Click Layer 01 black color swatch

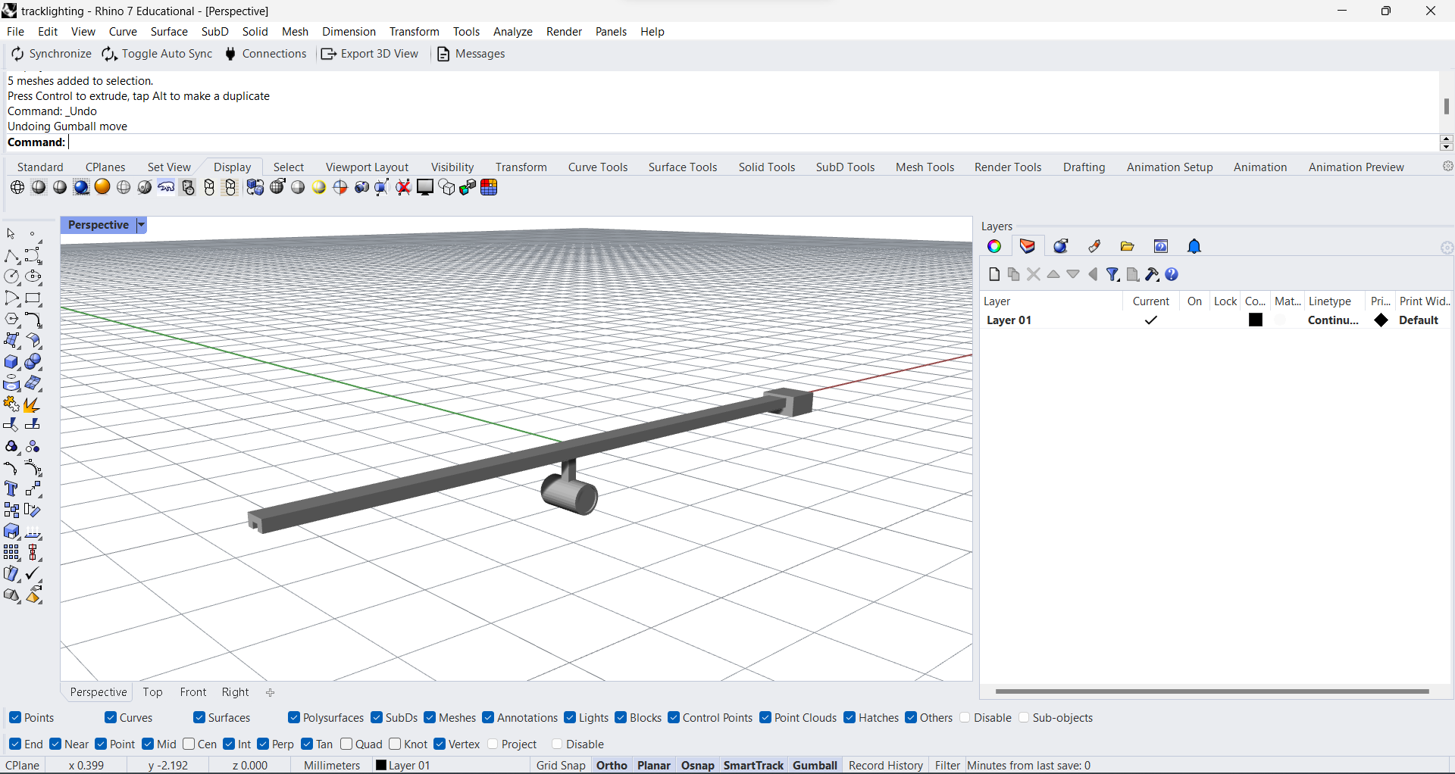1256,320
